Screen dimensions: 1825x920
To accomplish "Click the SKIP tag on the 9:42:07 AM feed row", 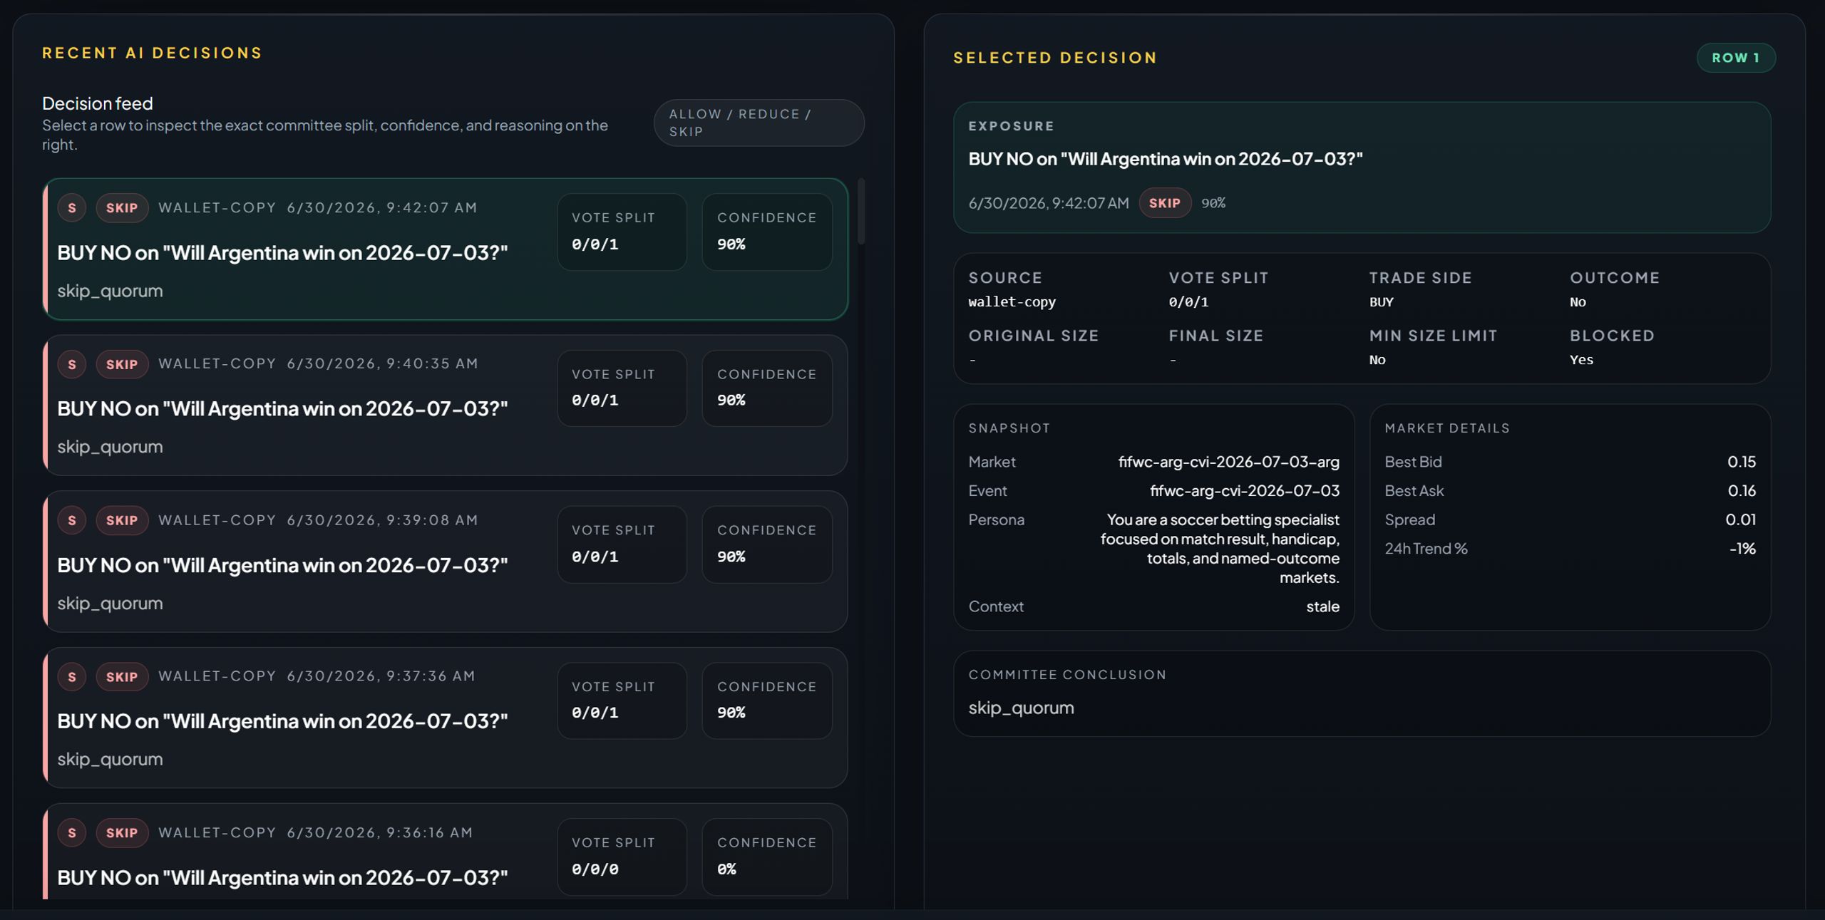I will click(x=122, y=208).
